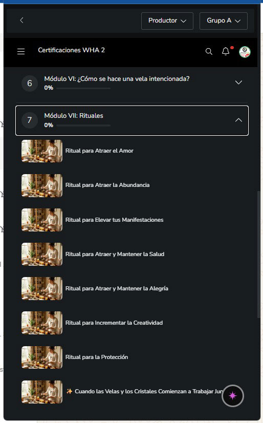This screenshot has width=263, height=423.
Task: Click Módulo VI progress bar
Action: [x=83, y=88]
